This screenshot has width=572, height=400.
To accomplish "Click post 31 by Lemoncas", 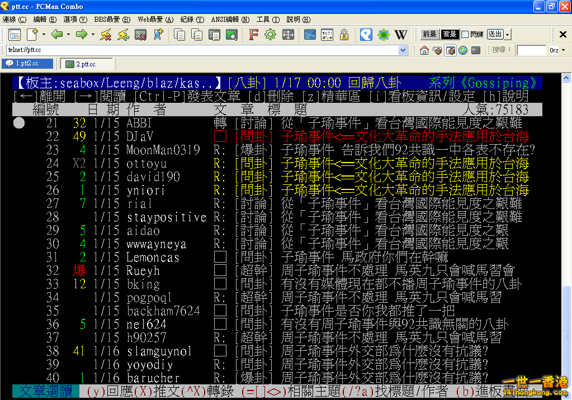I will click(x=277, y=257).
